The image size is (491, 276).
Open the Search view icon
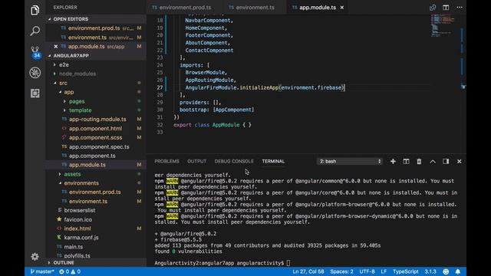pos(35,31)
